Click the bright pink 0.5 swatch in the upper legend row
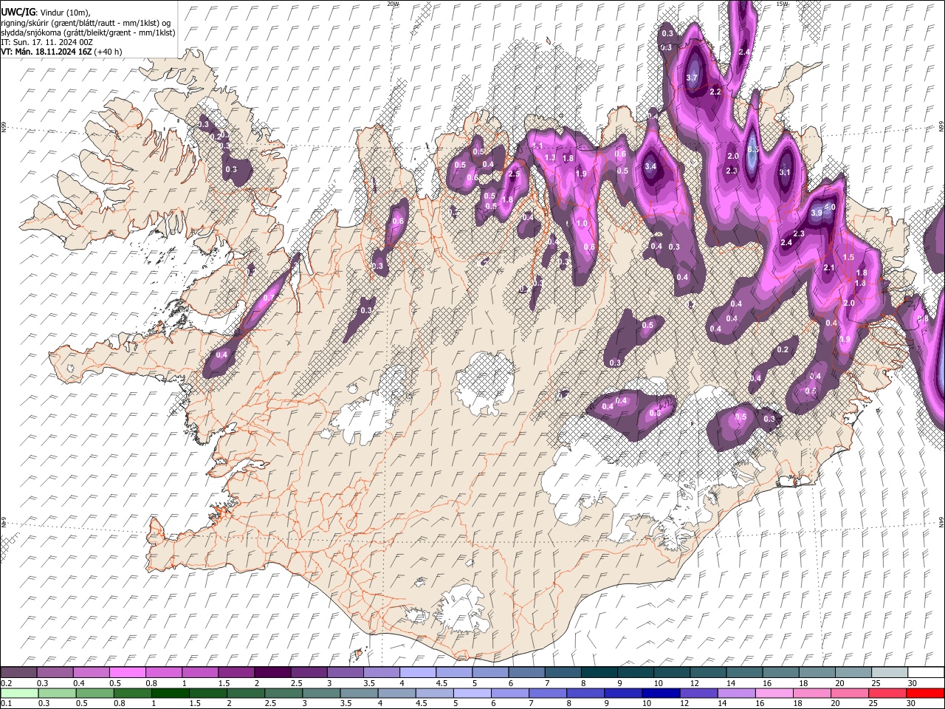Screen dimensions: 945x709 pos(127,672)
